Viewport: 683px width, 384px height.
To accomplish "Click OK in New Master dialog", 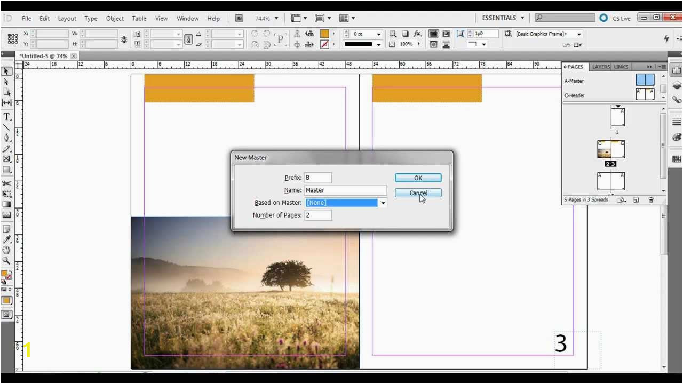I will pos(418,178).
